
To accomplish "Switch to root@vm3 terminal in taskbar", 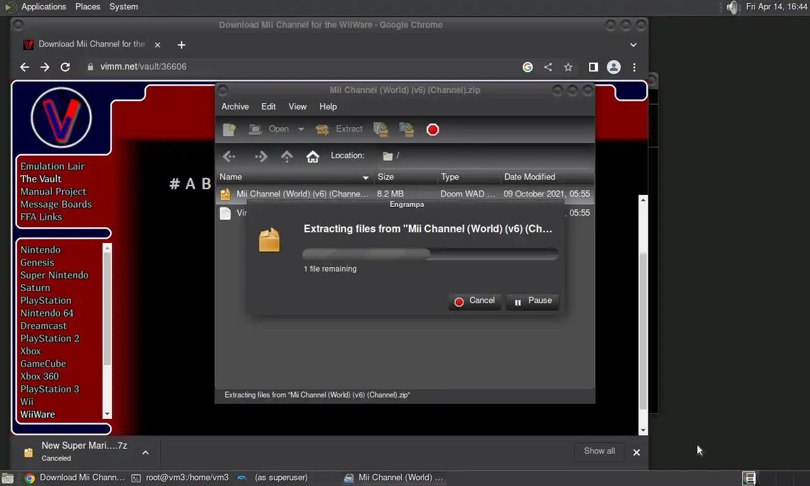I will click(180, 478).
